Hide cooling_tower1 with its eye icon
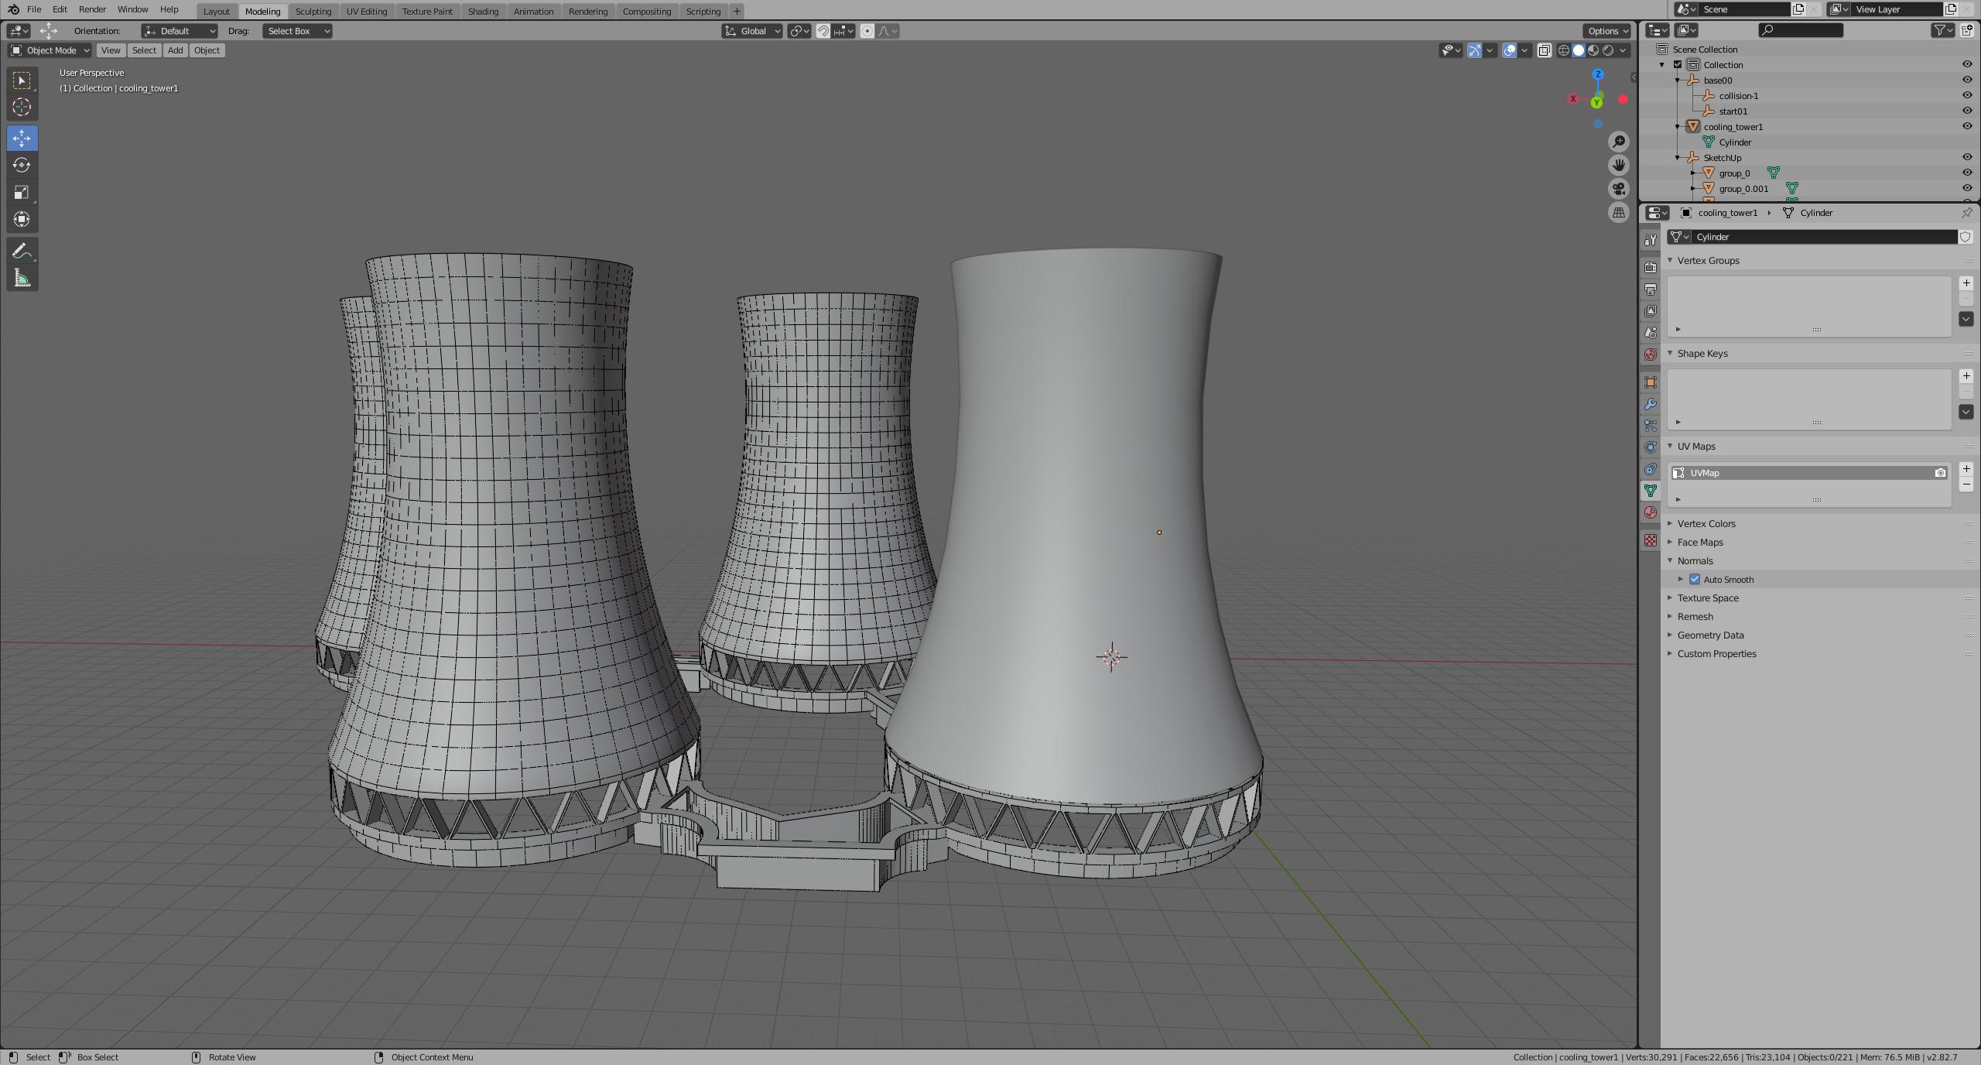1981x1065 pixels. [1966, 126]
